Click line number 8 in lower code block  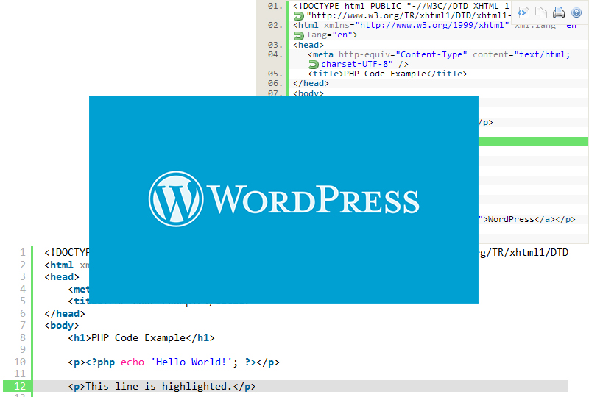click(23, 337)
